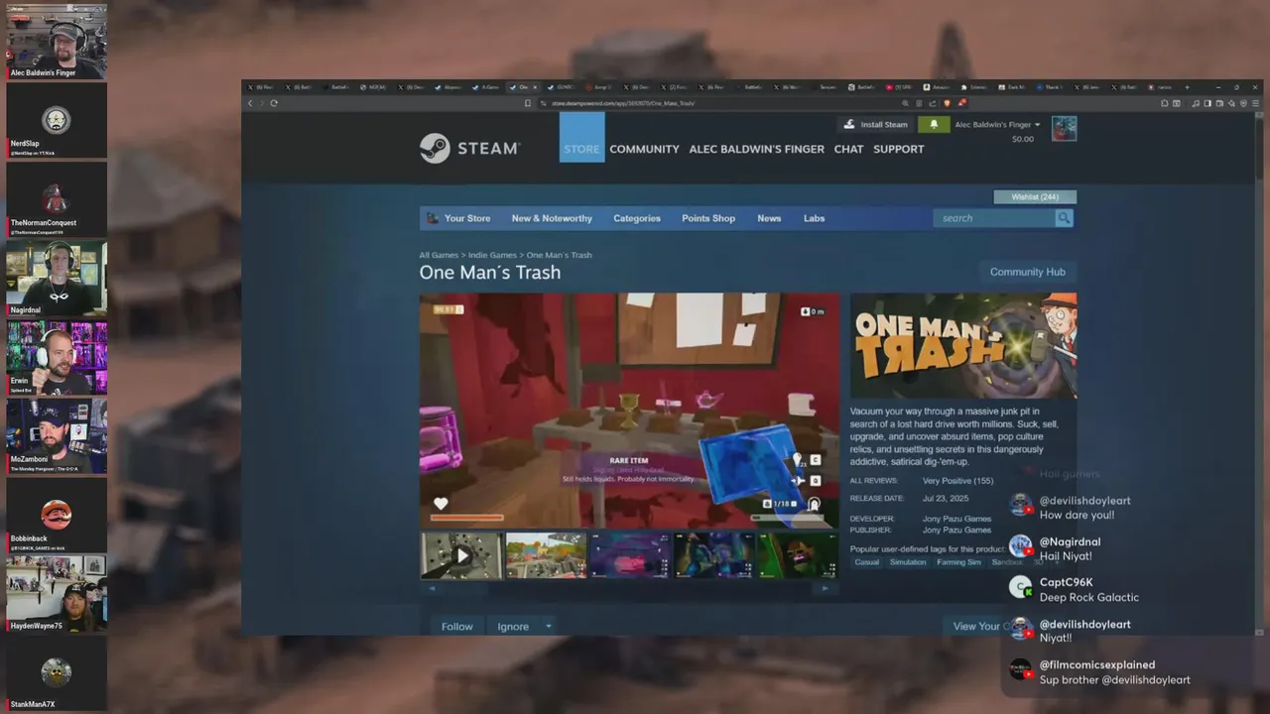
Task: Click the store.steampowered.com address bar
Action: (719, 103)
